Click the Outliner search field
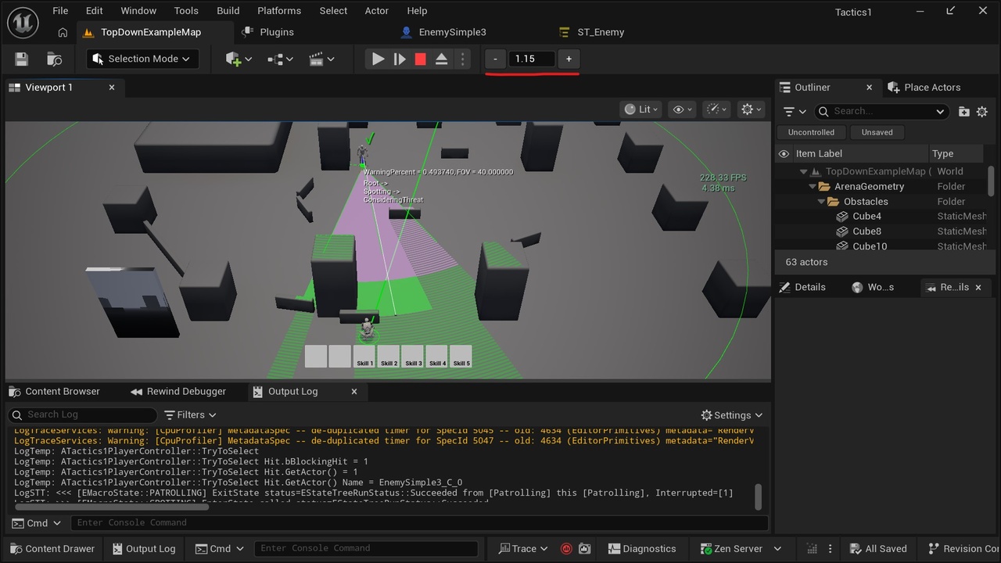1001x563 pixels. coord(882,112)
